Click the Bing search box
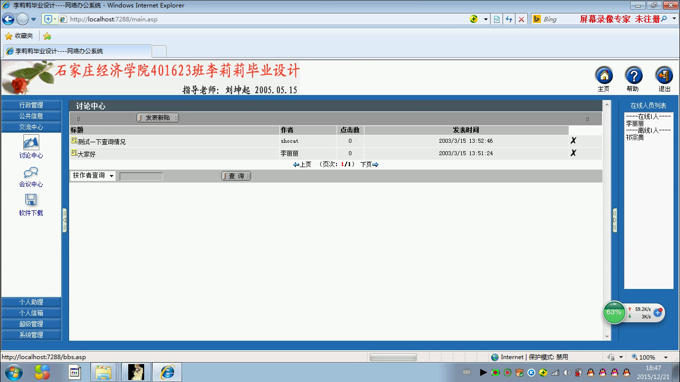This screenshot has width=680, height=382. (599, 19)
